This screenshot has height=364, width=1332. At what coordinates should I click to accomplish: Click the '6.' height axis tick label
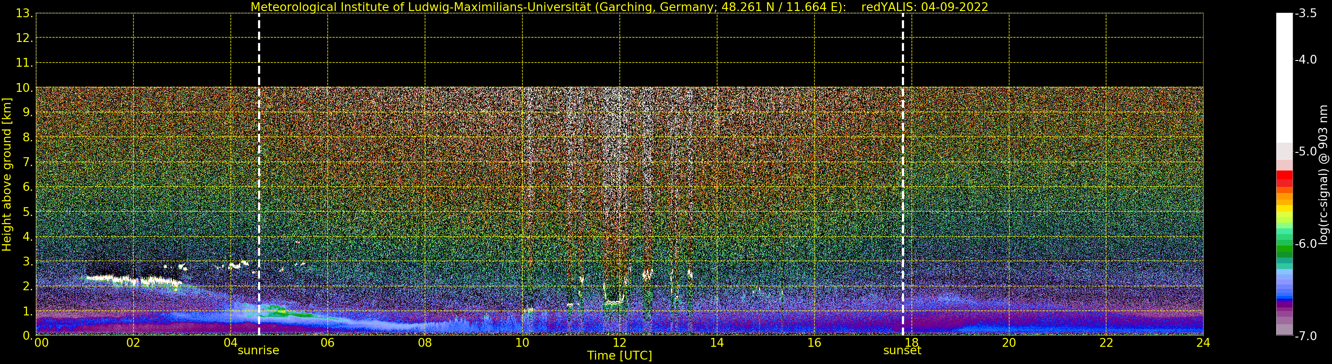27,187
